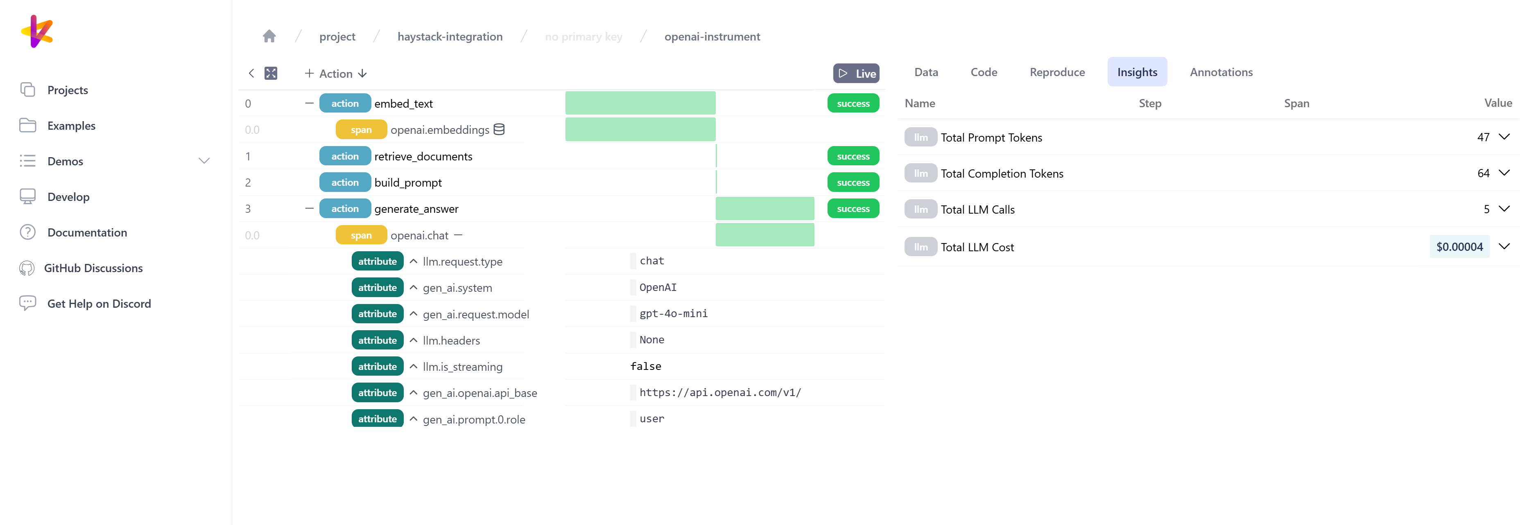Collapse the generate_answer action with its minus control
Screen dimensions: 1538x525
(309, 208)
